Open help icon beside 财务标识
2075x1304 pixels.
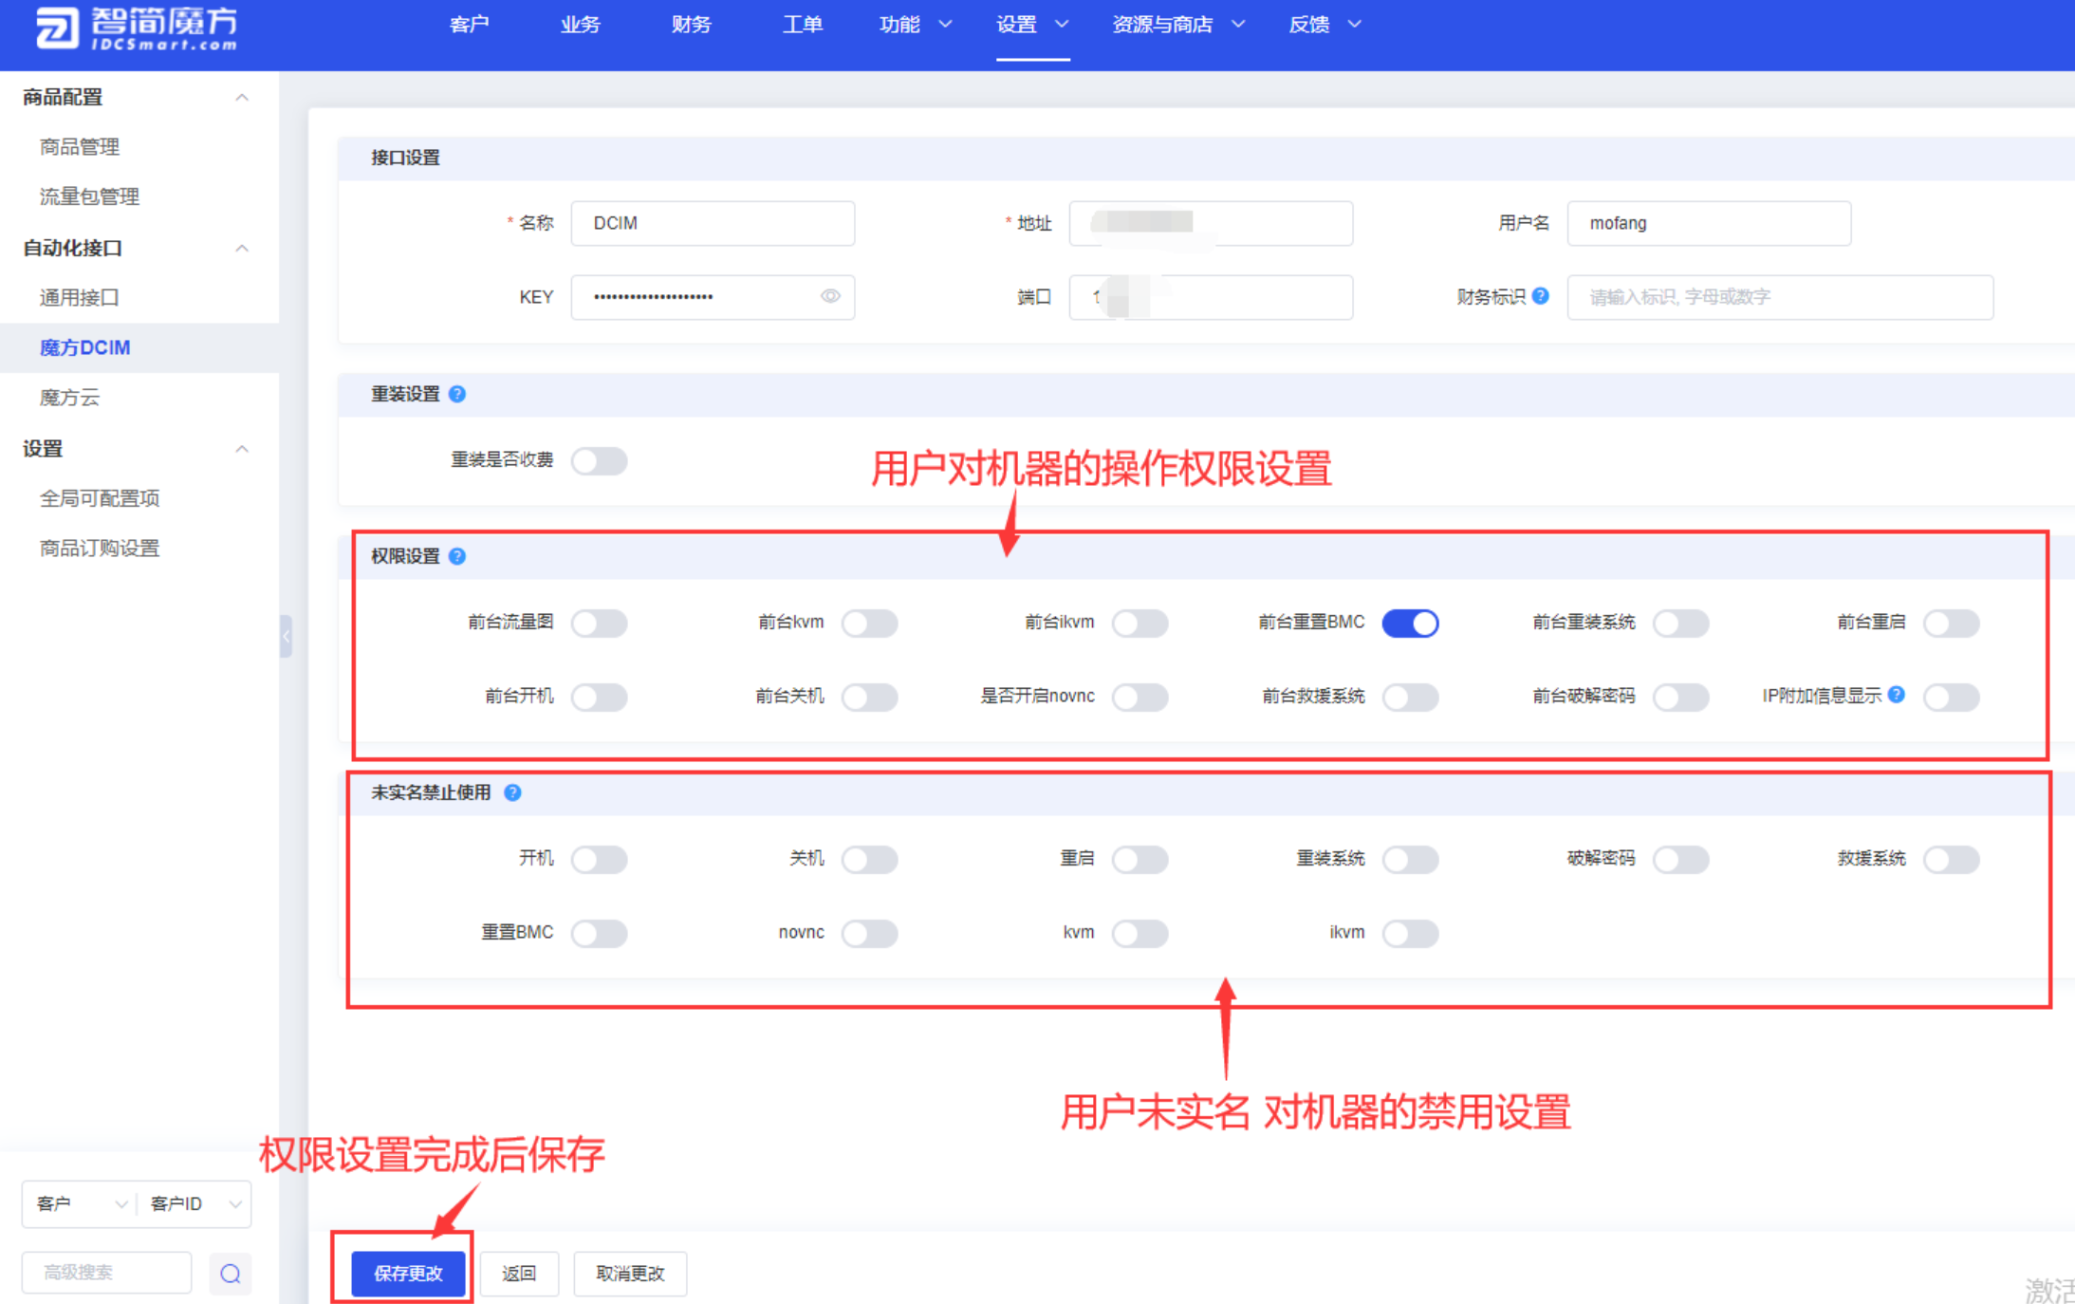click(1541, 296)
